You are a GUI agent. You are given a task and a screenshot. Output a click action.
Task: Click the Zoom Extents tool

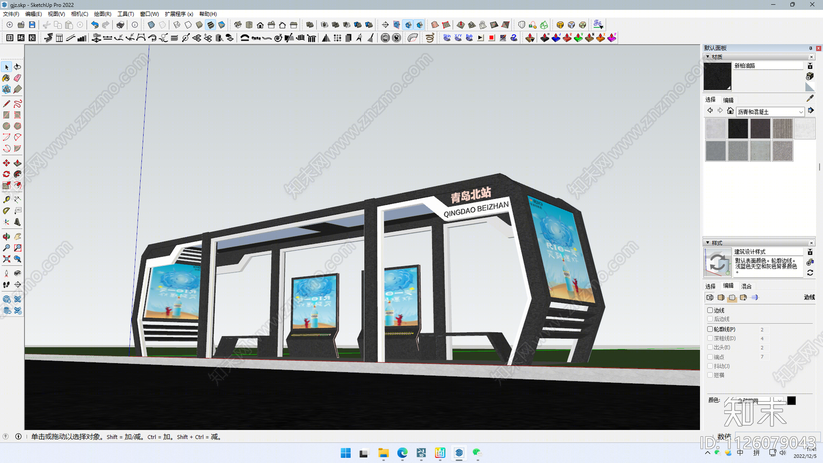click(x=7, y=259)
